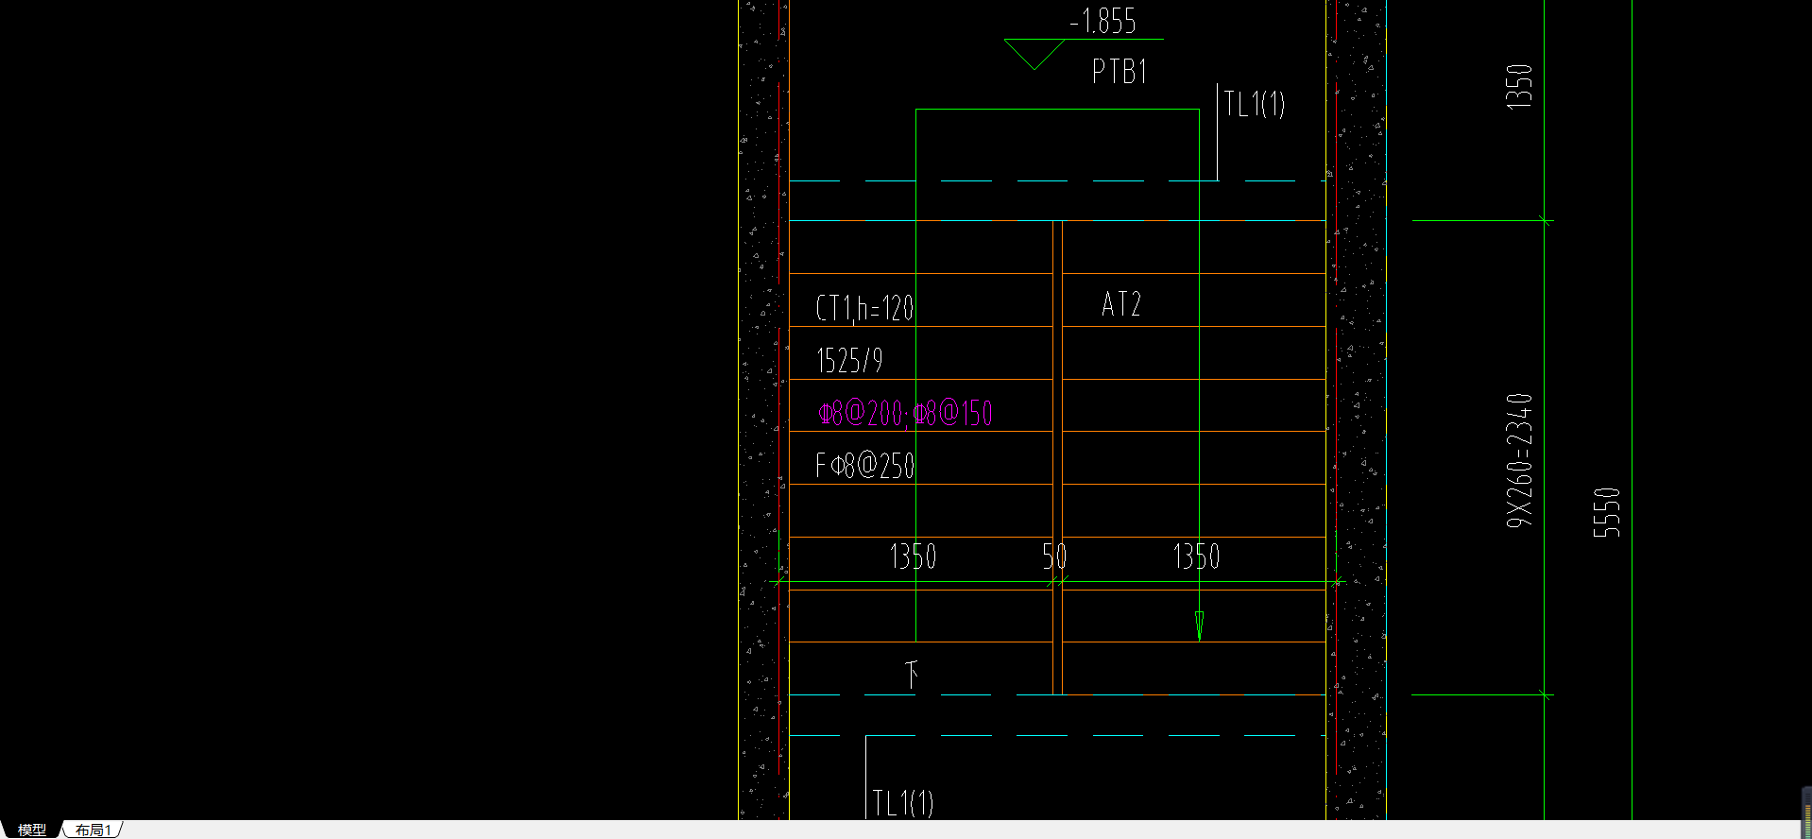This screenshot has width=1812, height=839.
Task: Pick the 9X260=2340 dimension text
Action: pos(1519,460)
